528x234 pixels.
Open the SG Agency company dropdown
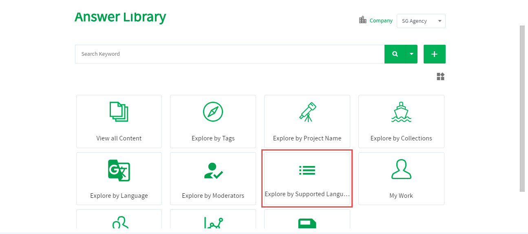coord(421,21)
